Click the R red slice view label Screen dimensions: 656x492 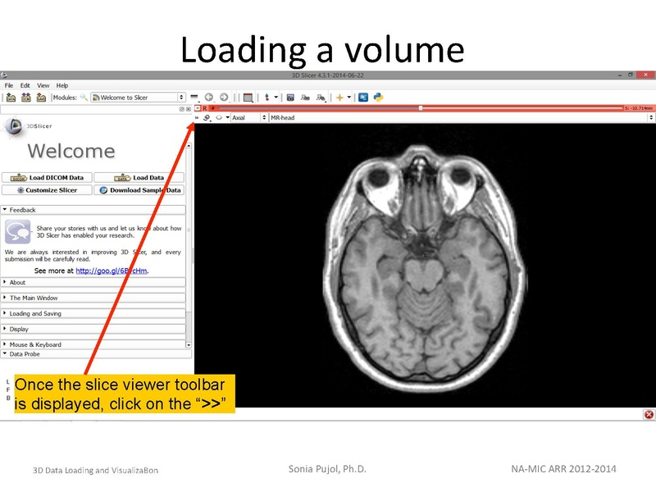pos(204,108)
